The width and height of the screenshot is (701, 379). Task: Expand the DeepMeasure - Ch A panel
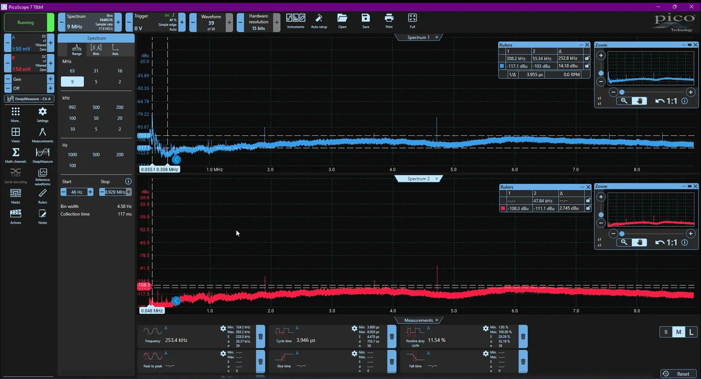29,99
